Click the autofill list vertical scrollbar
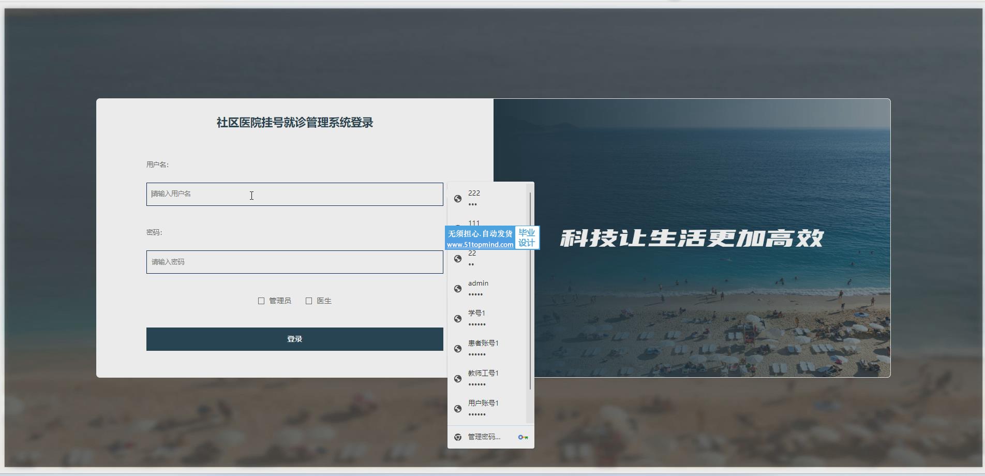Screen dimensions: 985x476 530,290
